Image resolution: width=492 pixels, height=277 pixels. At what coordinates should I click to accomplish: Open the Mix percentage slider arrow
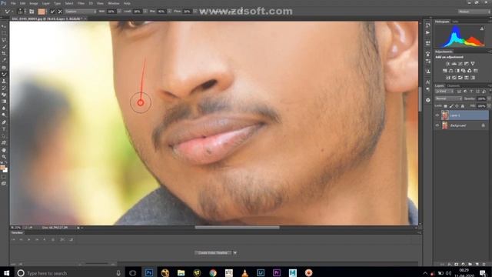(169, 12)
